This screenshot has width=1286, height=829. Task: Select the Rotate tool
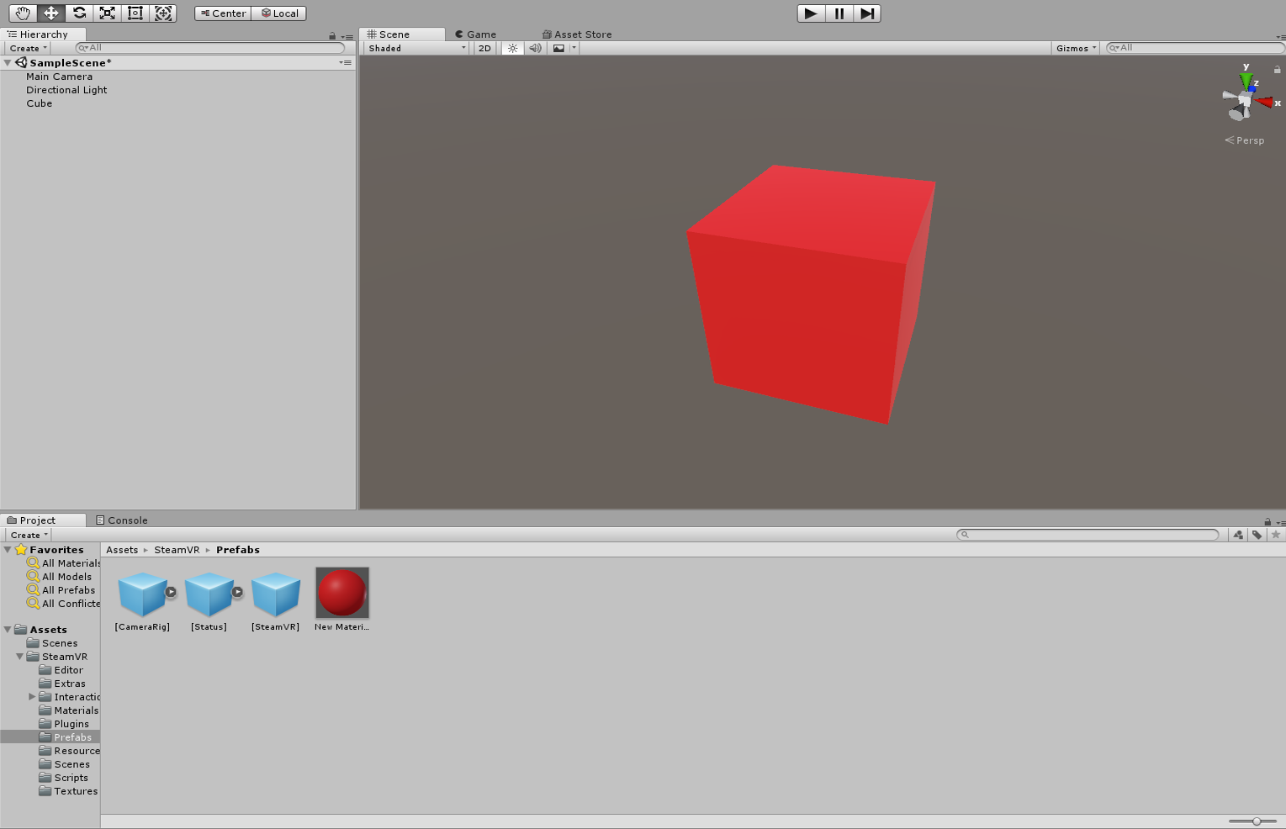(79, 13)
